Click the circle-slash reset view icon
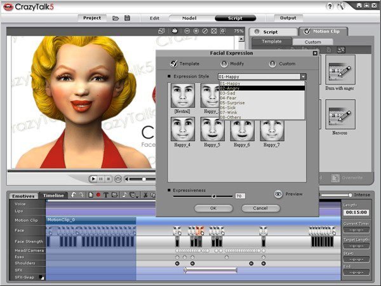This screenshot has width=381, height=286. click(205, 31)
